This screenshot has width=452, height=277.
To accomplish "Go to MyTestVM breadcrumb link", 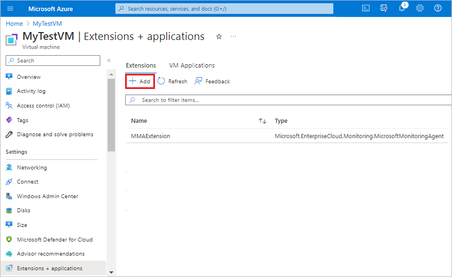I will click(47, 24).
